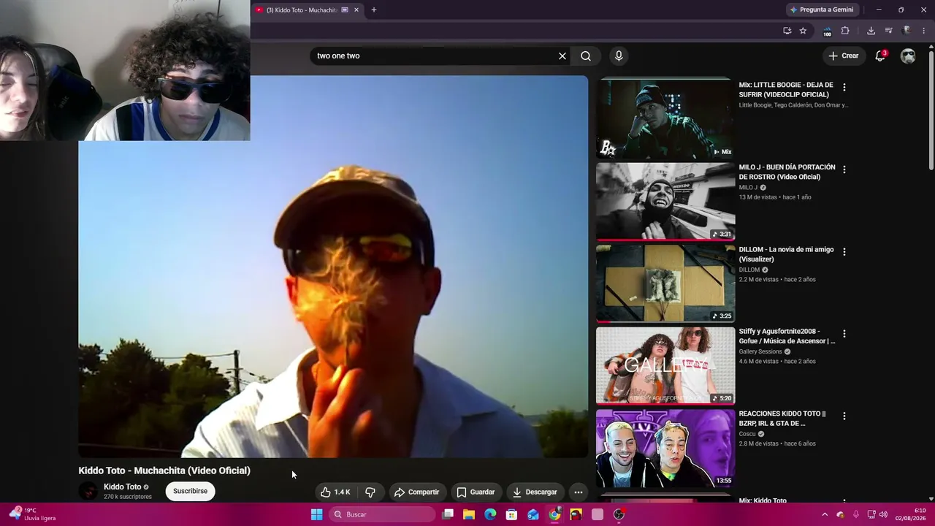Click Pregunta a Gemini button
This screenshot has width=935, height=526.
822,10
